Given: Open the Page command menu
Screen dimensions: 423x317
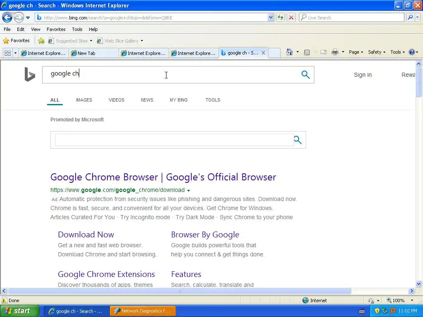Looking at the screenshot, I should tap(356, 52).
